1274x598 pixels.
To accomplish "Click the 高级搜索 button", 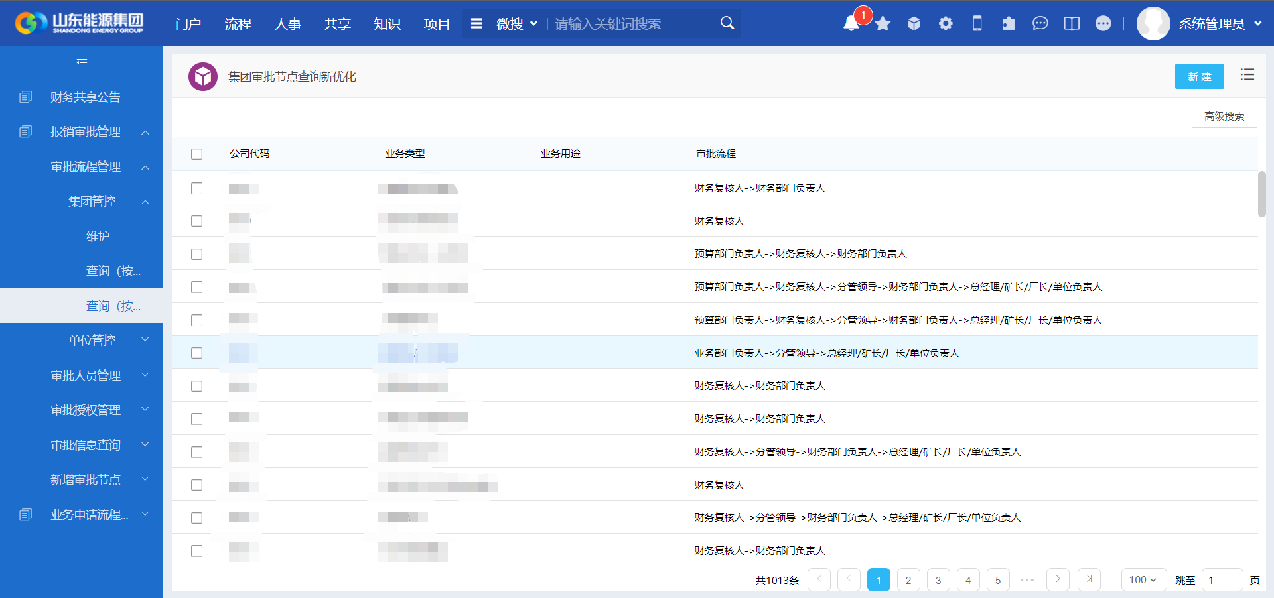I will click(1224, 116).
